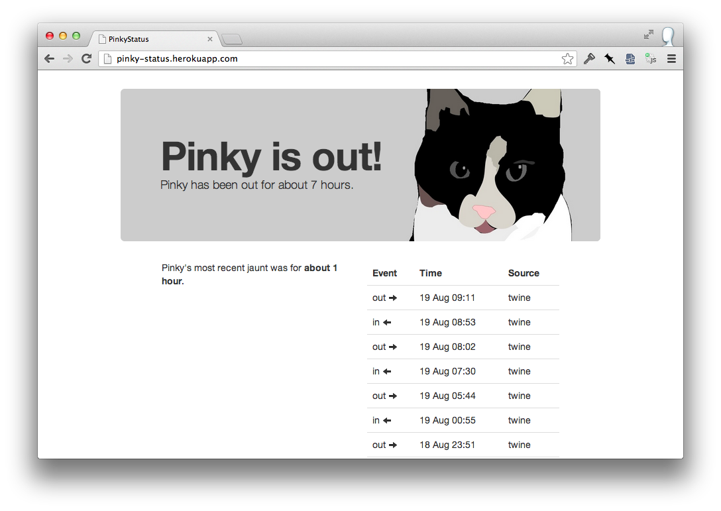The image size is (721, 511).
Task: Zoom the window with the green button
Action: pyautogui.click(x=76, y=36)
